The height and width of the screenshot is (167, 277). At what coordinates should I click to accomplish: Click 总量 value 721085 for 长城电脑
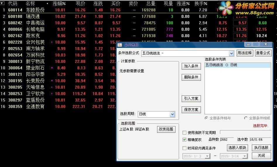(149, 29)
